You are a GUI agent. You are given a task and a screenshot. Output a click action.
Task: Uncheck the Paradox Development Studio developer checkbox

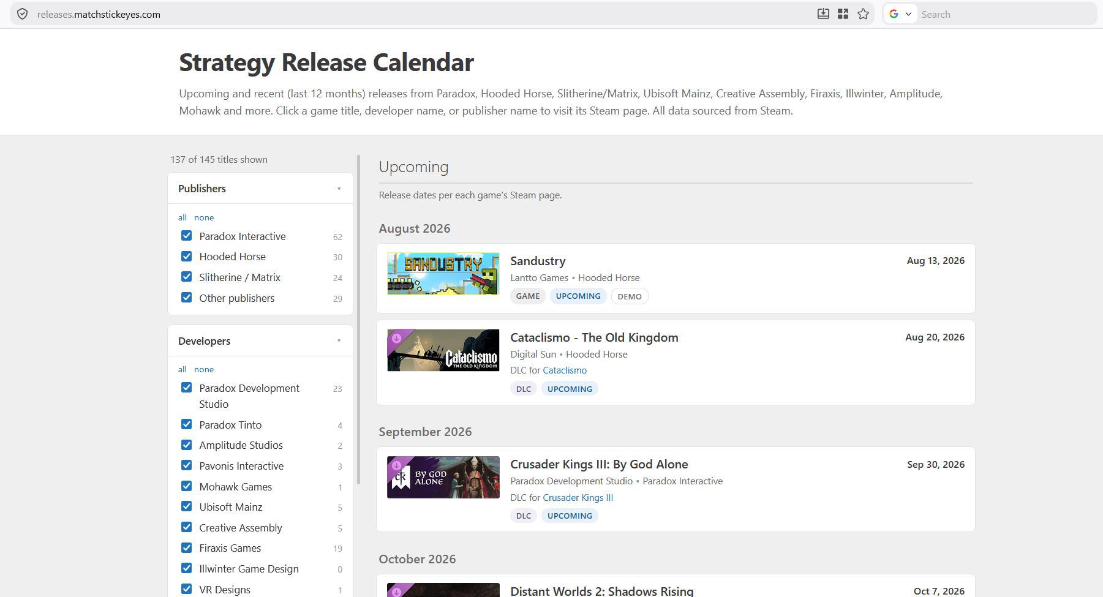(x=187, y=388)
